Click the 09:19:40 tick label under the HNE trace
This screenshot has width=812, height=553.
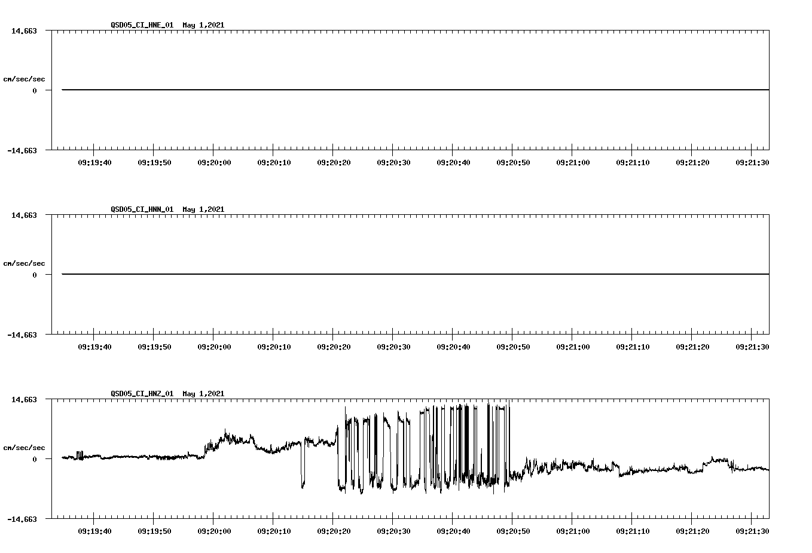(93, 160)
